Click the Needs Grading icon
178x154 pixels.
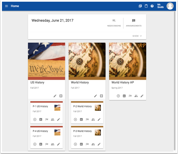114,21
